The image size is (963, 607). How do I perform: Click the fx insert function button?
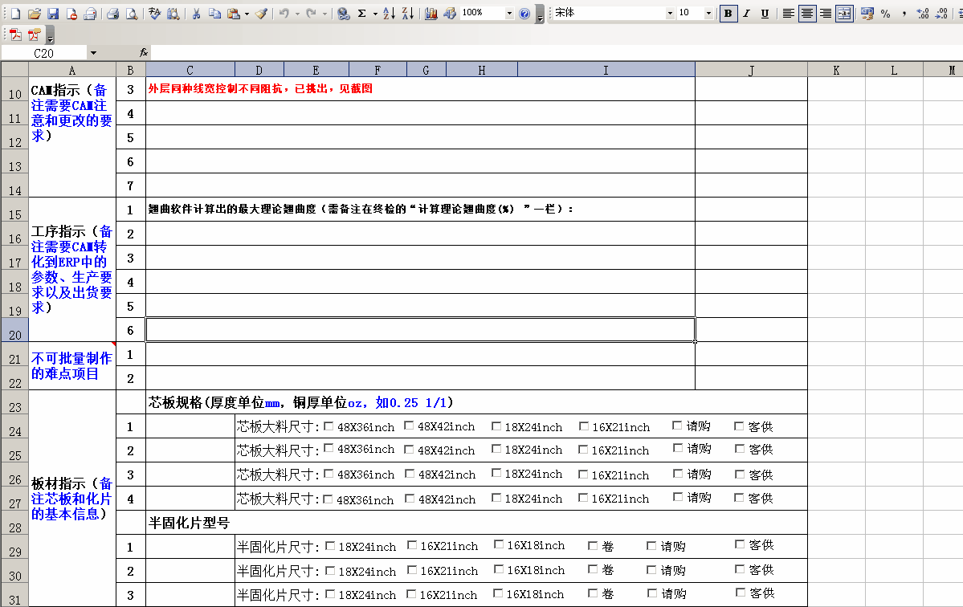pos(144,53)
